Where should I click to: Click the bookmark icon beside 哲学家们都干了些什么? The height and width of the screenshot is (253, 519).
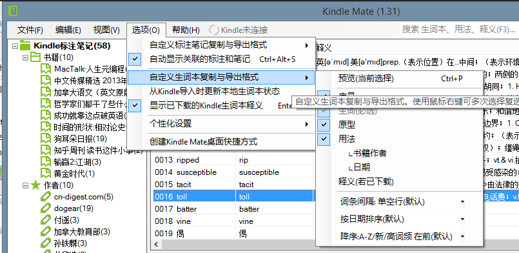46,104
